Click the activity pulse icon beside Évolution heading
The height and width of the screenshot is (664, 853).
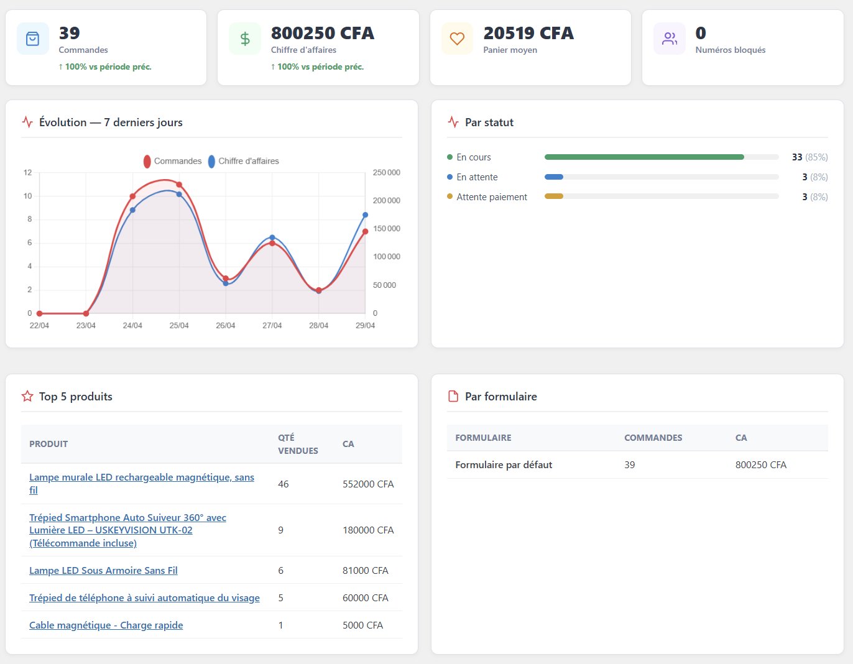[27, 122]
